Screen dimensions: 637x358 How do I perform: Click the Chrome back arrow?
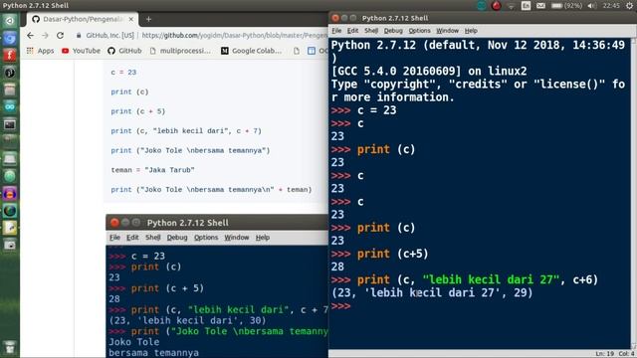point(30,36)
